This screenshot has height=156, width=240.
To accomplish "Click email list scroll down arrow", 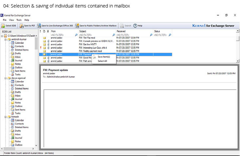I will [238, 61].
